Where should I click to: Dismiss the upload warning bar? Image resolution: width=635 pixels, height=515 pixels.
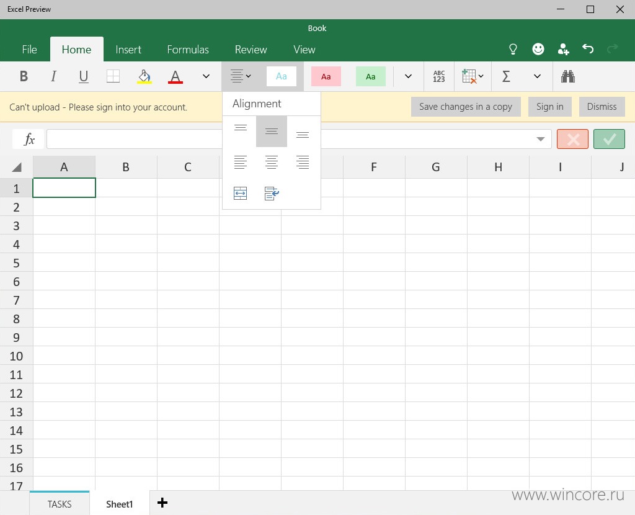pos(602,107)
